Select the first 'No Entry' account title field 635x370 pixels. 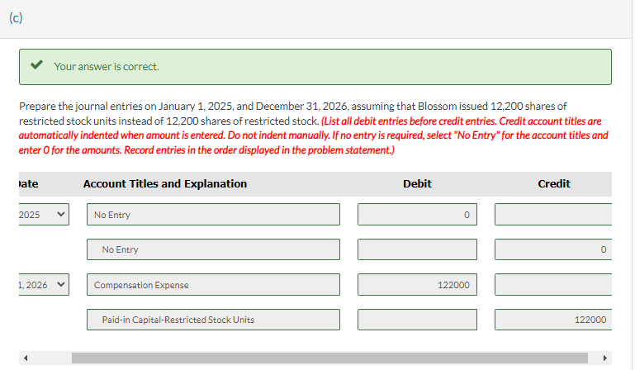coord(213,215)
